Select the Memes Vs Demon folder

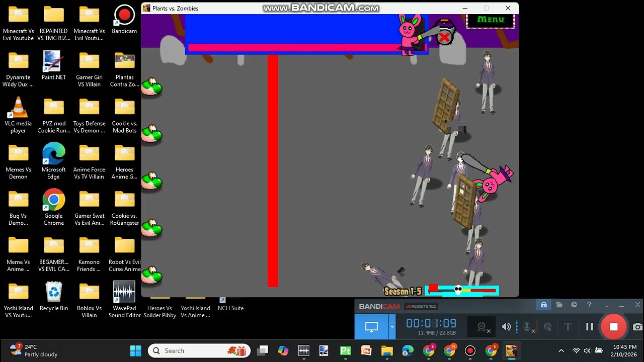(x=18, y=161)
